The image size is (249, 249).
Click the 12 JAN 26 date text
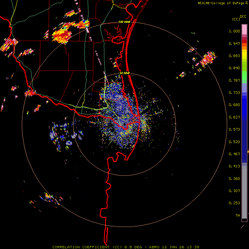pos(173,247)
